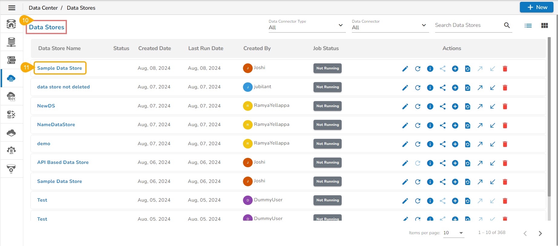The height and width of the screenshot is (246, 558).
Task: Switch to grid card view
Action: click(x=544, y=26)
